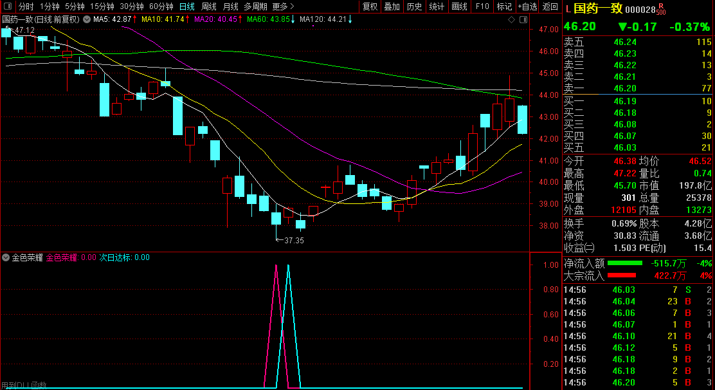Click the 卖一 ask price 46.20

[625, 88]
